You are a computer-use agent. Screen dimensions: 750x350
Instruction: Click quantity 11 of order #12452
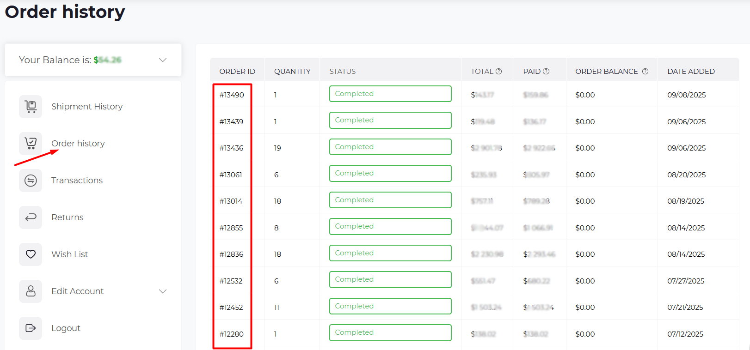click(x=277, y=308)
